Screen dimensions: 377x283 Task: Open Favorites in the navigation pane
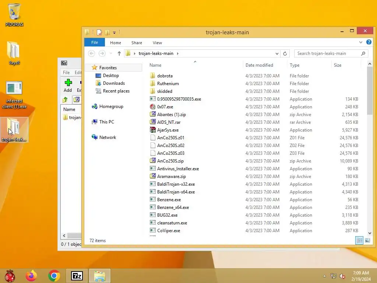[108, 68]
